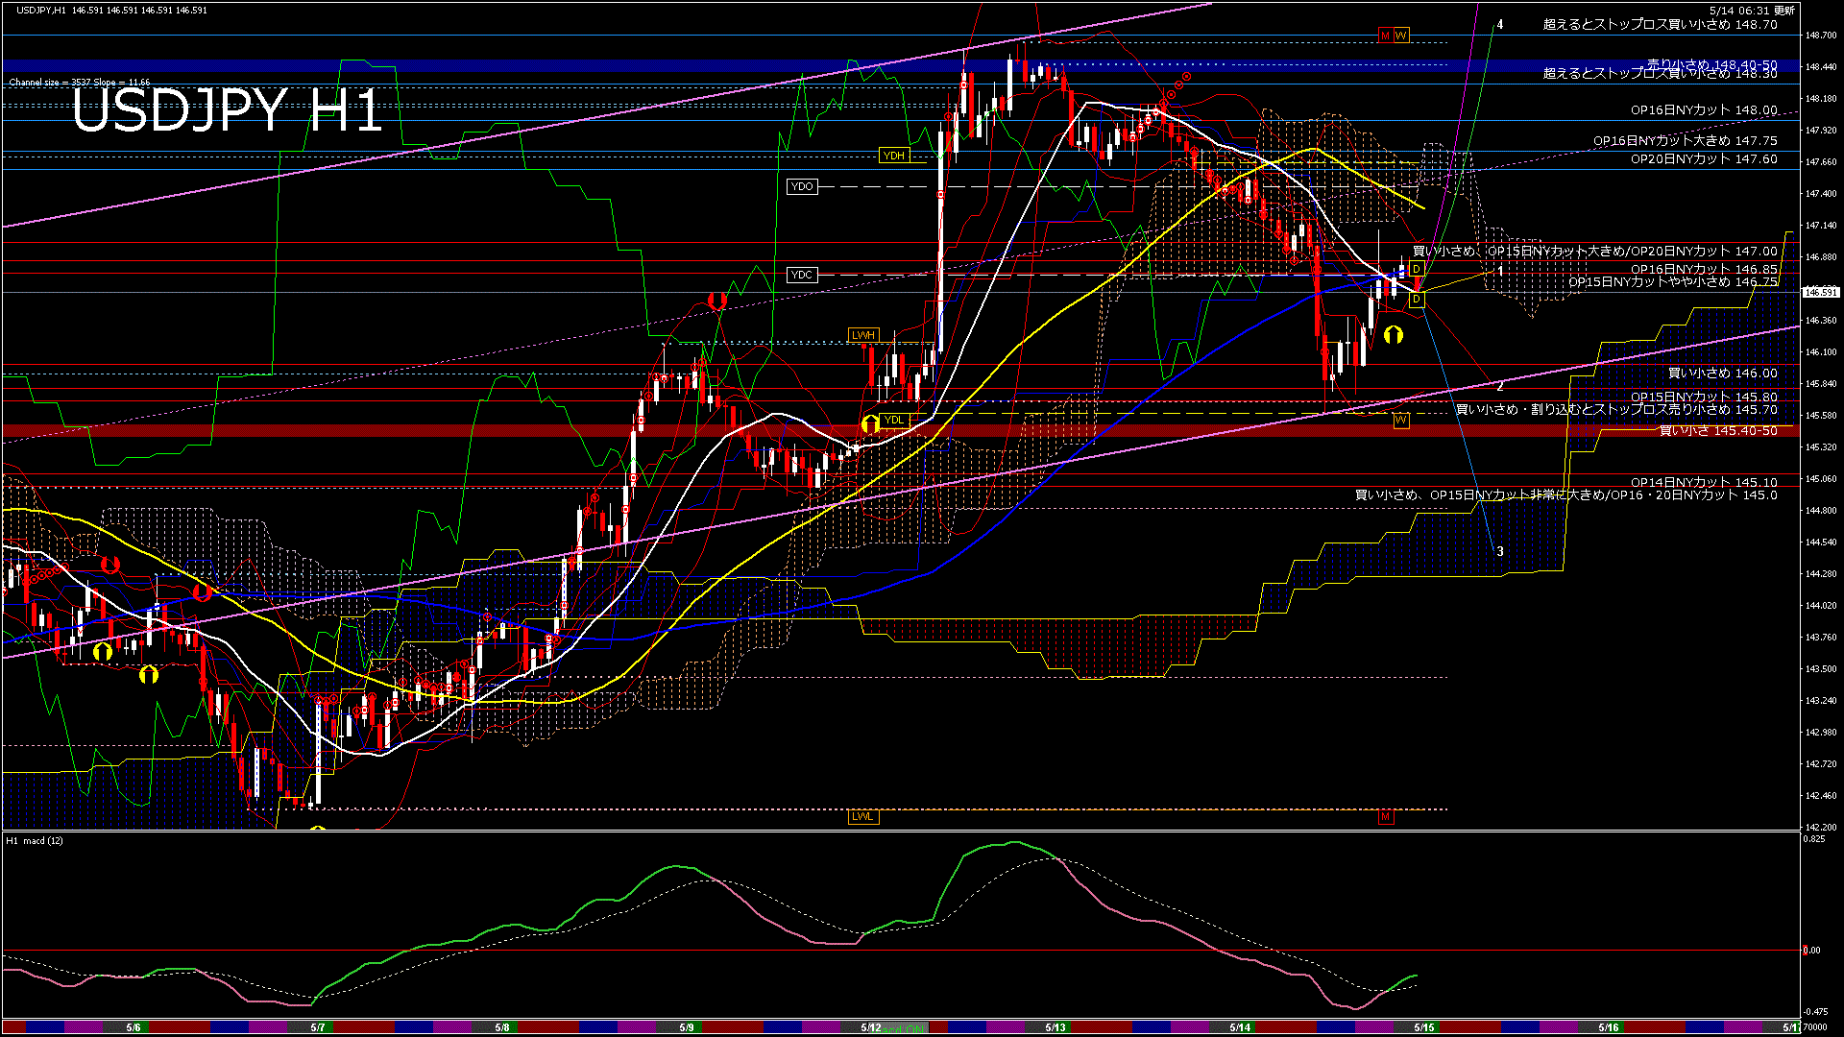Click the large USDJPY H1 title
Viewport: 1844px width, 1037px height.
[228, 109]
